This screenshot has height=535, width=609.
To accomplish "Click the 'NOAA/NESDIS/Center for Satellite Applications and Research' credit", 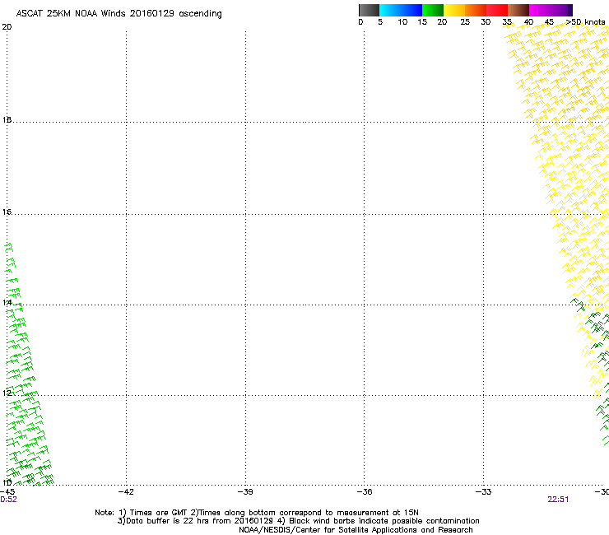I will tap(356, 530).
